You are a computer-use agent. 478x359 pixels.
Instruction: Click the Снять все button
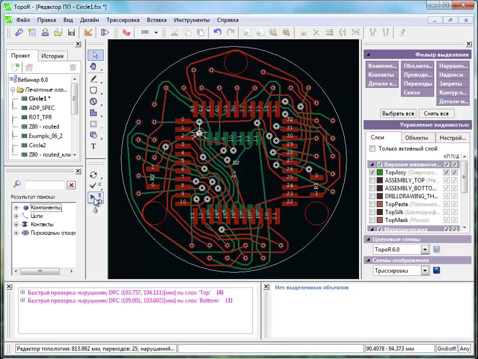[436, 114]
